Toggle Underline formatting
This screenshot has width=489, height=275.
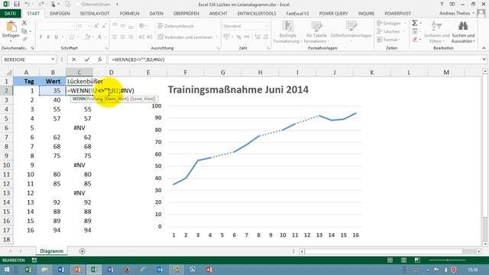click(57, 37)
